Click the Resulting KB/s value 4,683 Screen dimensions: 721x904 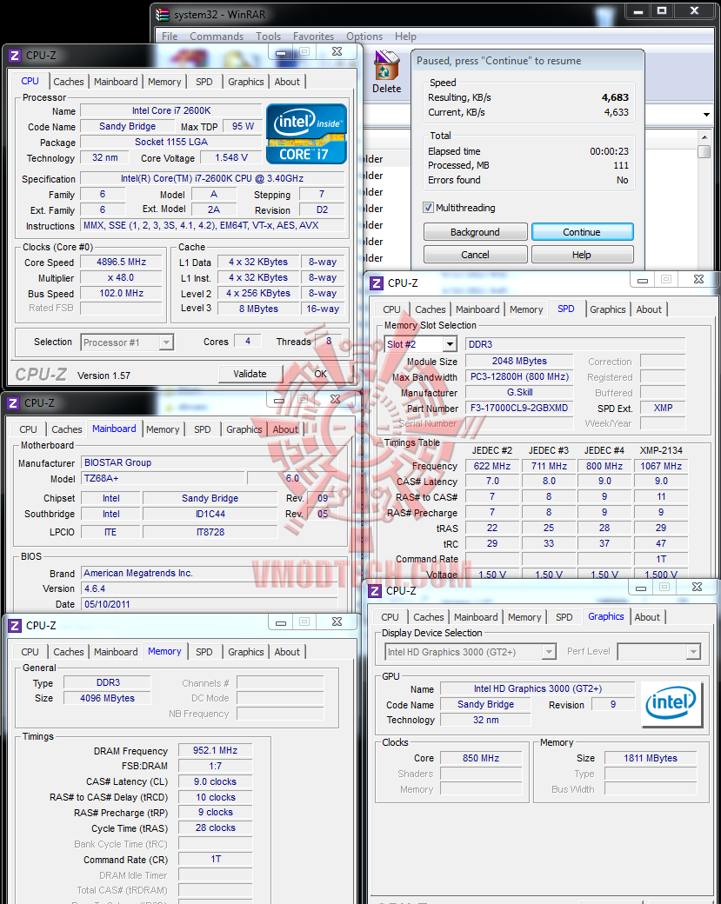click(x=615, y=97)
